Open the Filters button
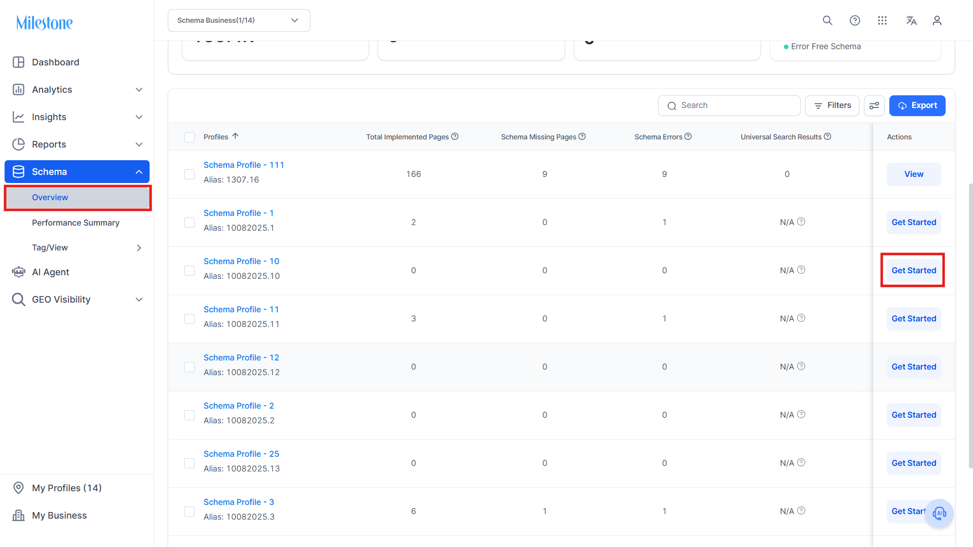This screenshot has height=547, width=973. coord(832,105)
